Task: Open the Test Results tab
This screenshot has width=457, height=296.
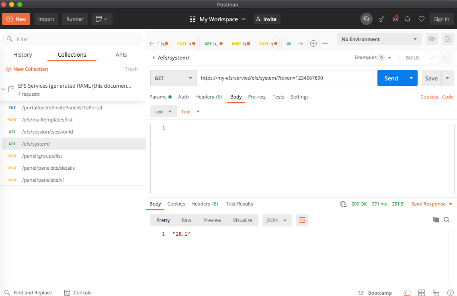Action: [240, 204]
